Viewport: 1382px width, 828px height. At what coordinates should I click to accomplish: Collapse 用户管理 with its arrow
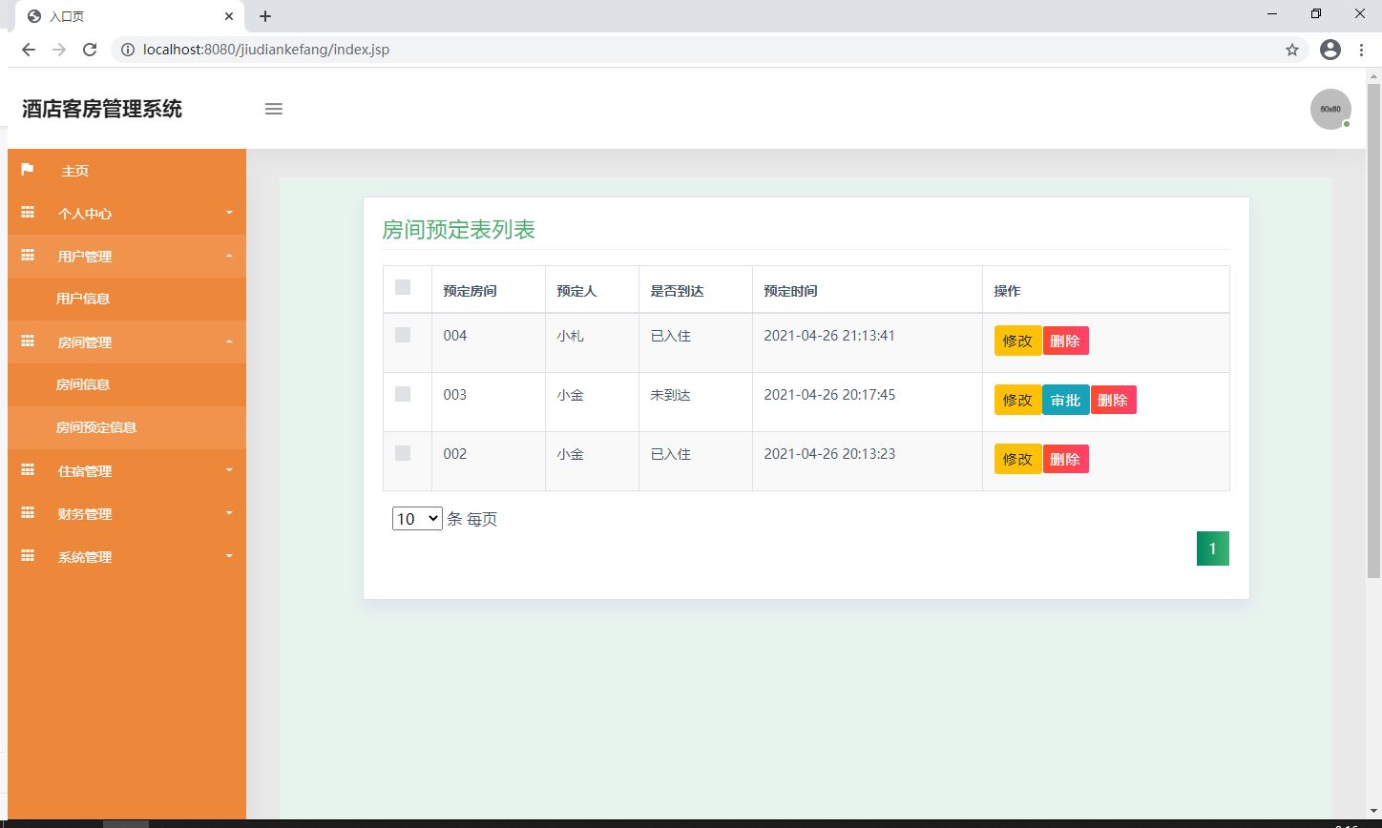[x=229, y=256]
